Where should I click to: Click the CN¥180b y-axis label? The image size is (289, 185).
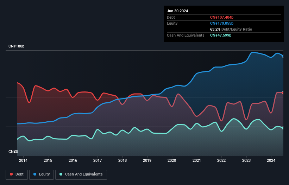[x=17, y=46]
